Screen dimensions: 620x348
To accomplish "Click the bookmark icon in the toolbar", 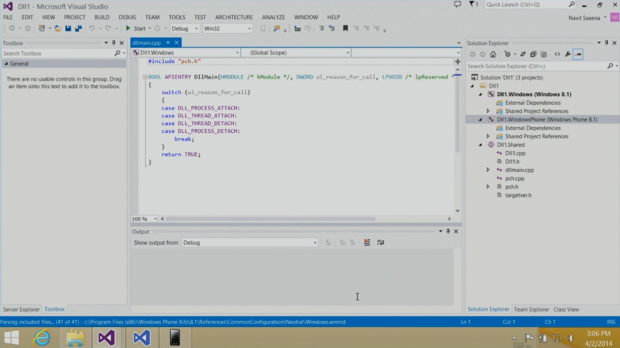I will [x=345, y=28].
